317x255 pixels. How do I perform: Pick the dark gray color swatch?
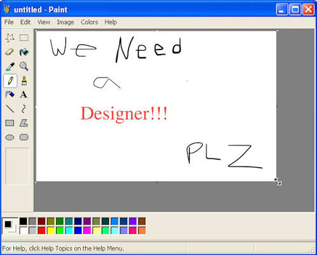(32, 221)
